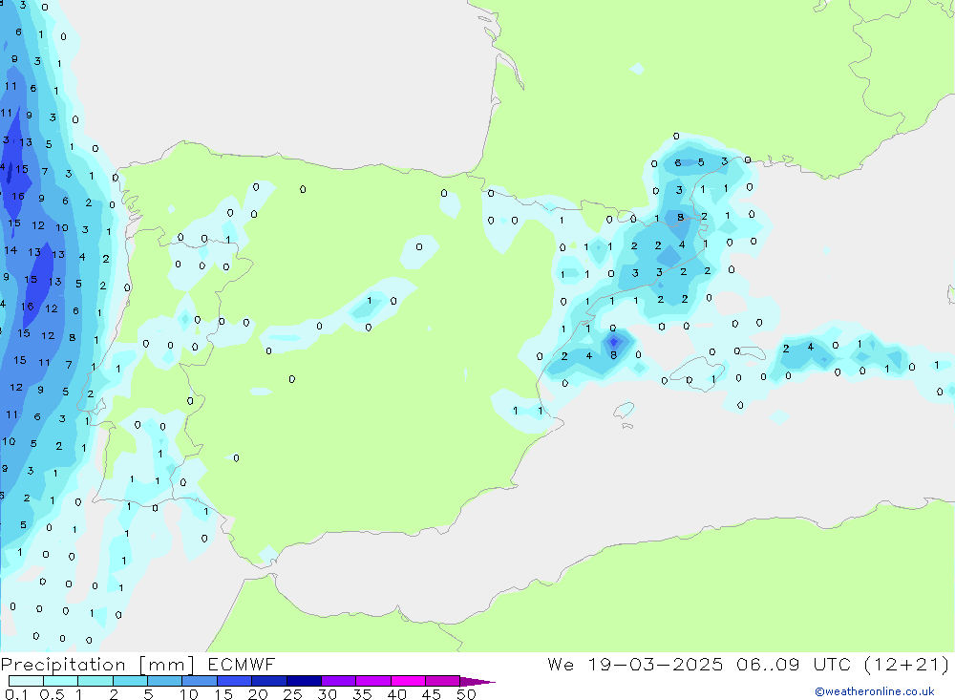This screenshot has width=955, height=700.
Task: Click the 'ECMWF' model label
Action: 242,664
